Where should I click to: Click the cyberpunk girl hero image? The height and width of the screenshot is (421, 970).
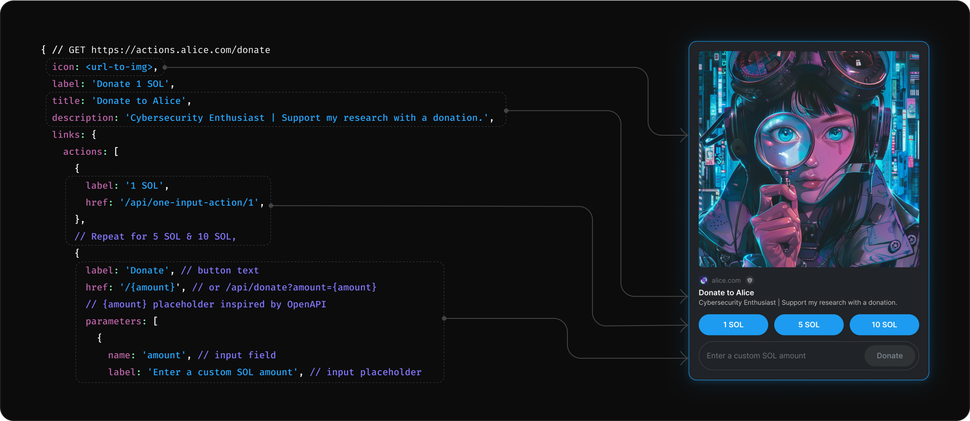(809, 159)
